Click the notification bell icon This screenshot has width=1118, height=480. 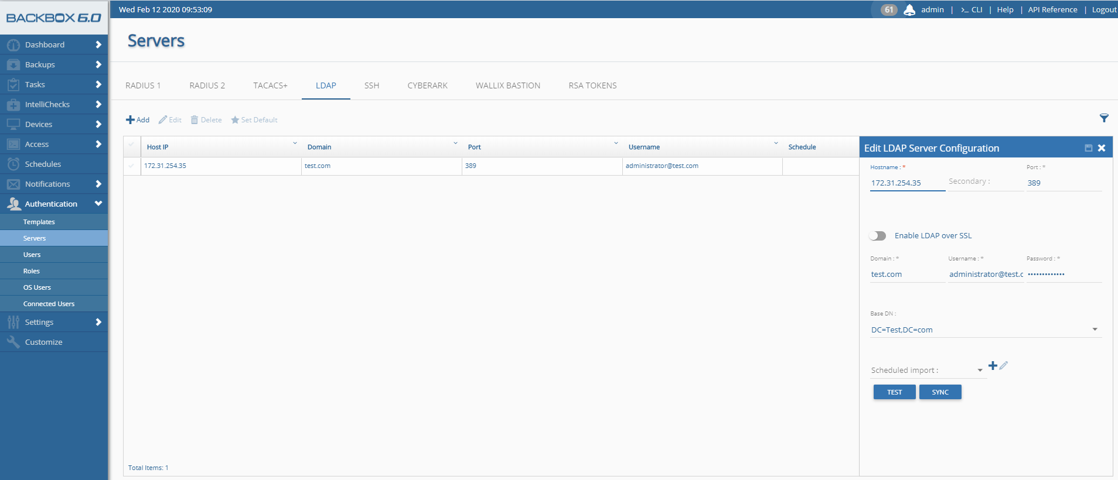(909, 10)
